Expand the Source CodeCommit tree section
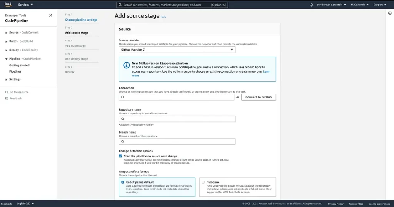This screenshot has height=207, width=394. click(7, 33)
